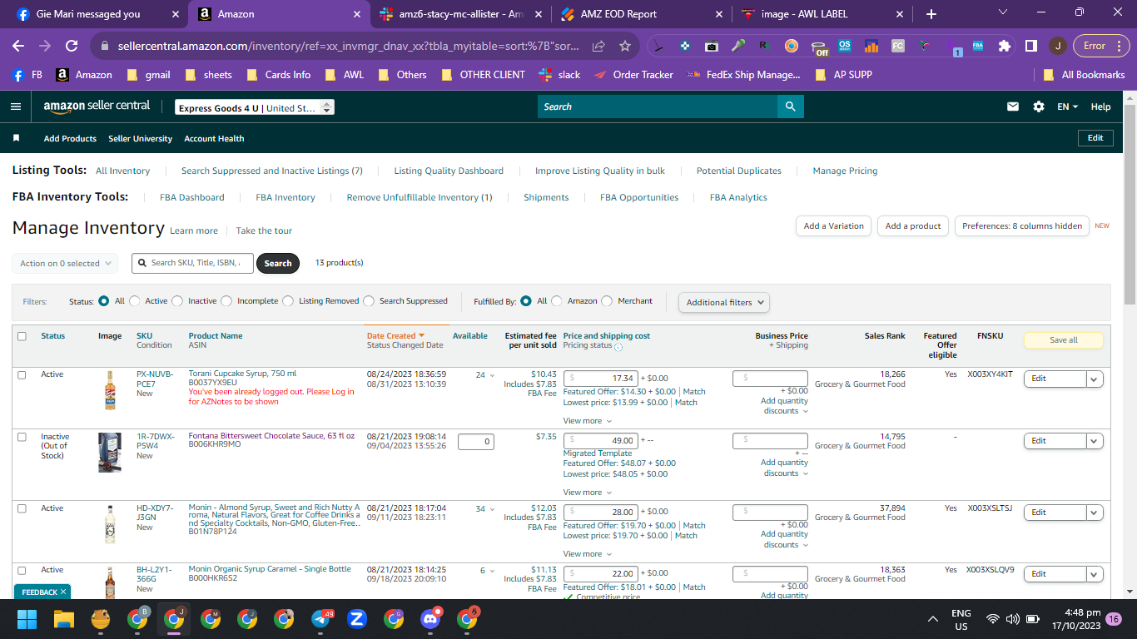Check the Monin Almond Syrup row checkbox

pyautogui.click(x=22, y=508)
